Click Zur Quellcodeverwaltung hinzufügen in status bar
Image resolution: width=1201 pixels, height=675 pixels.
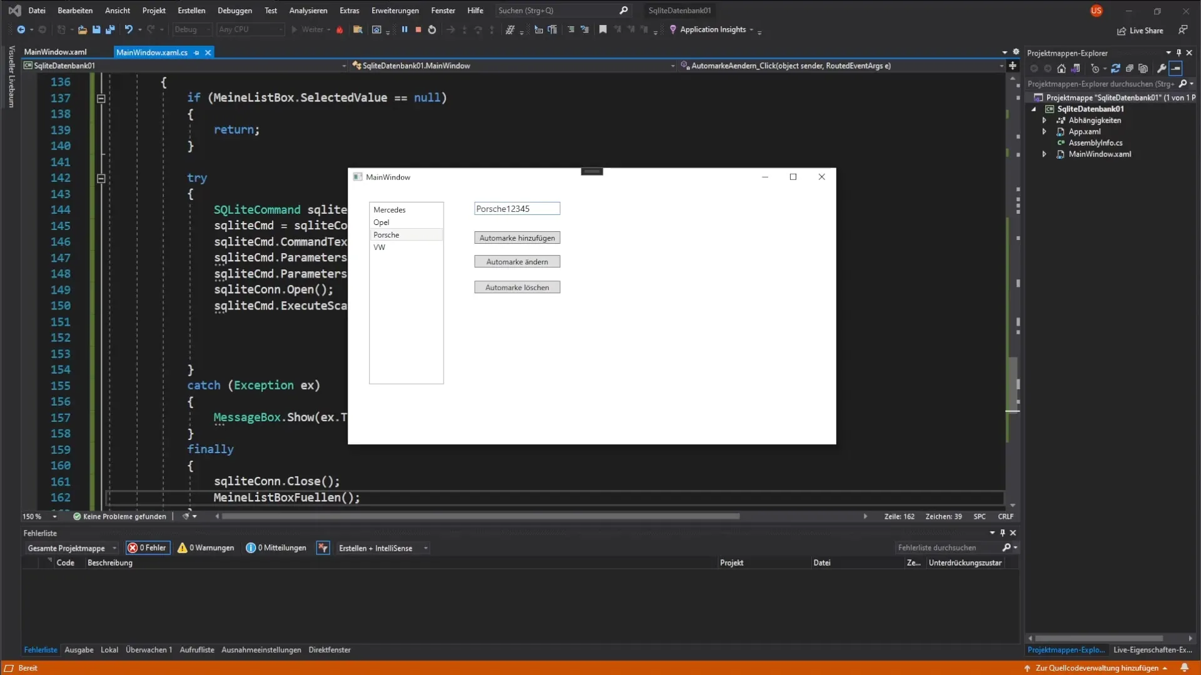[x=1097, y=668]
